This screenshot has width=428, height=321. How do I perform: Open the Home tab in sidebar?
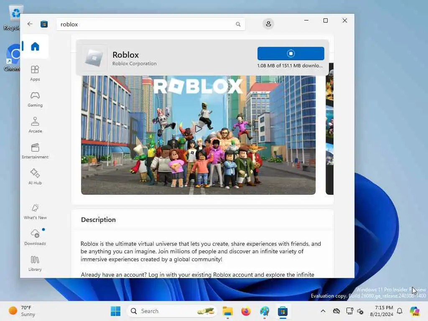35,46
